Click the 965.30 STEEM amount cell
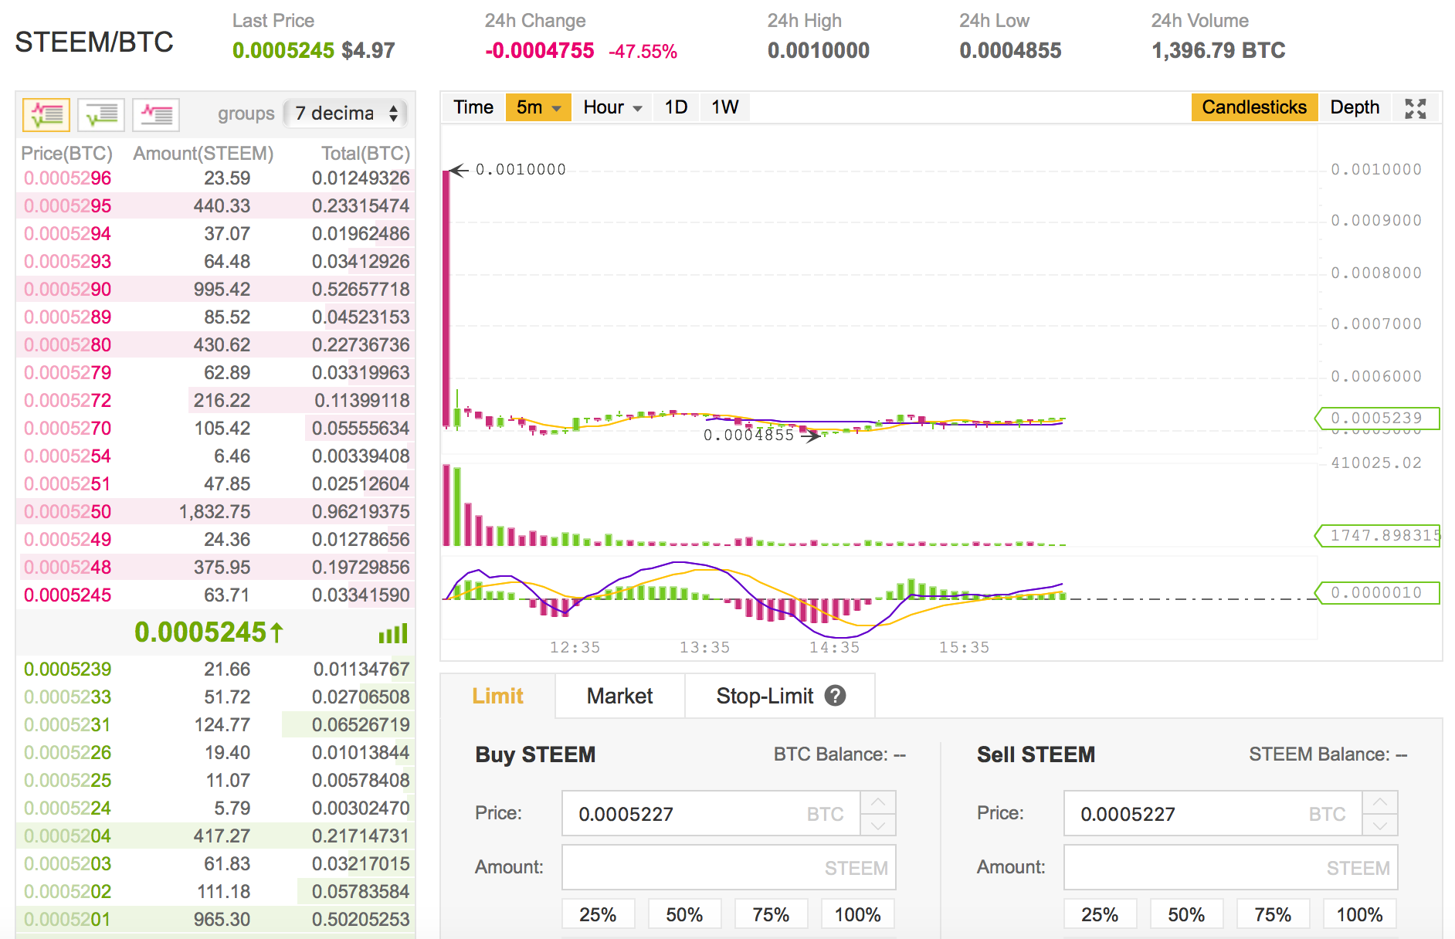 click(222, 920)
